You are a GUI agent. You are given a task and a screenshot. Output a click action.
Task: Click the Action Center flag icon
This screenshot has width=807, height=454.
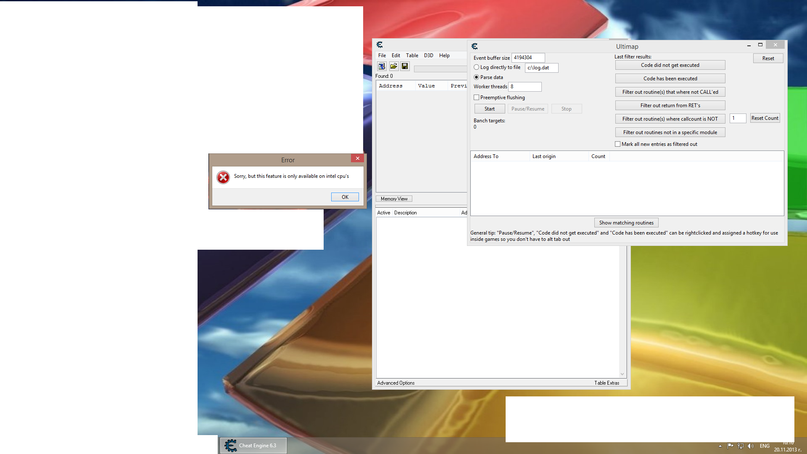(731, 446)
